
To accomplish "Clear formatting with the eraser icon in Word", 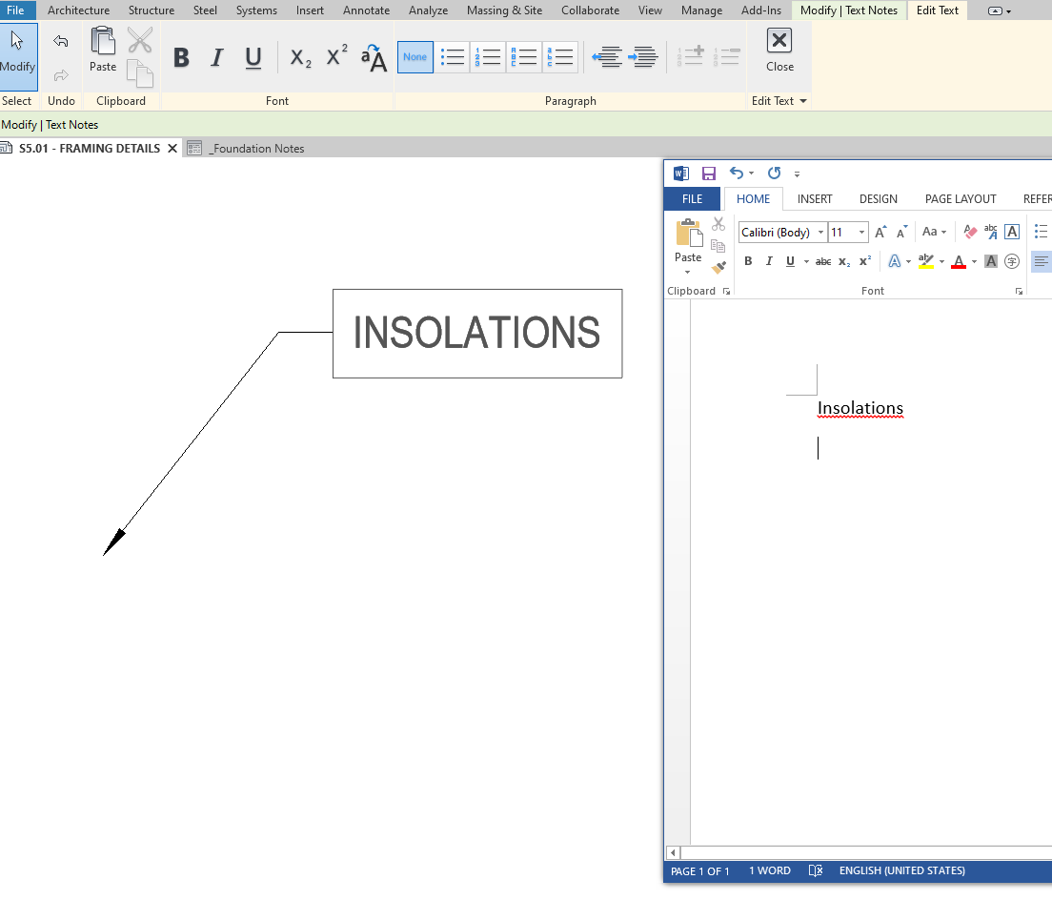I will (969, 232).
